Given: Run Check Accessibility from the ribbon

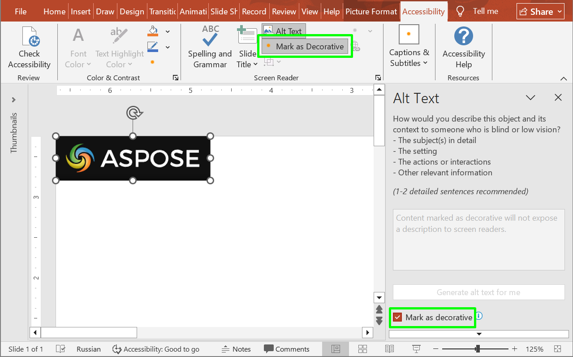Looking at the screenshot, I should click(x=29, y=48).
